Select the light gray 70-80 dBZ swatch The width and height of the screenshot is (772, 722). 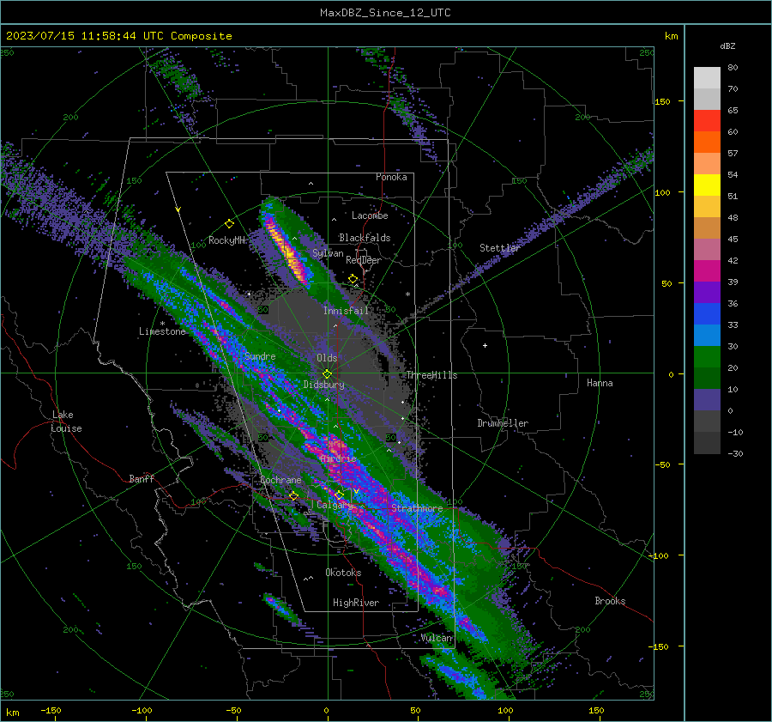click(x=707, y=78)
